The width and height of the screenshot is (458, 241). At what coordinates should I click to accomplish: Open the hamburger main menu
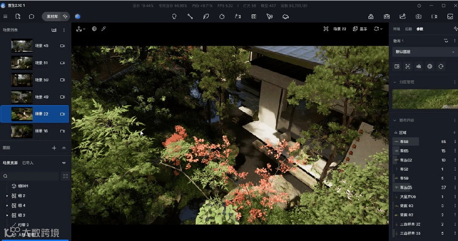point(5,17)
